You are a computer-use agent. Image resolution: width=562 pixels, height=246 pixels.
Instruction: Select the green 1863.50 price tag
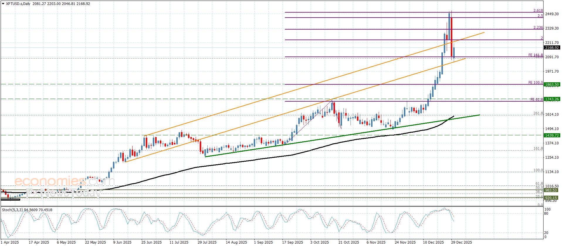pyautogui.click(x=552, y=85)
